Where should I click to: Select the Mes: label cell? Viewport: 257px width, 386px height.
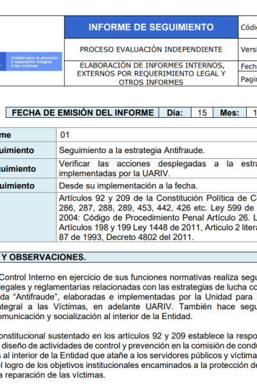click(229, 113)
